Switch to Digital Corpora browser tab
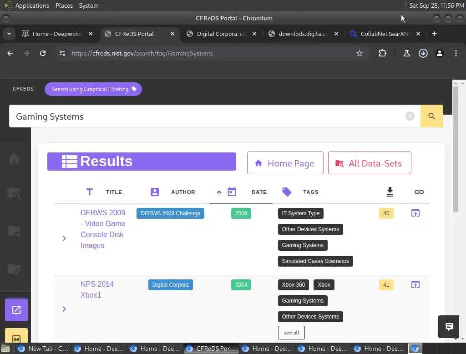Screen dimensions: 466x354 221,34
